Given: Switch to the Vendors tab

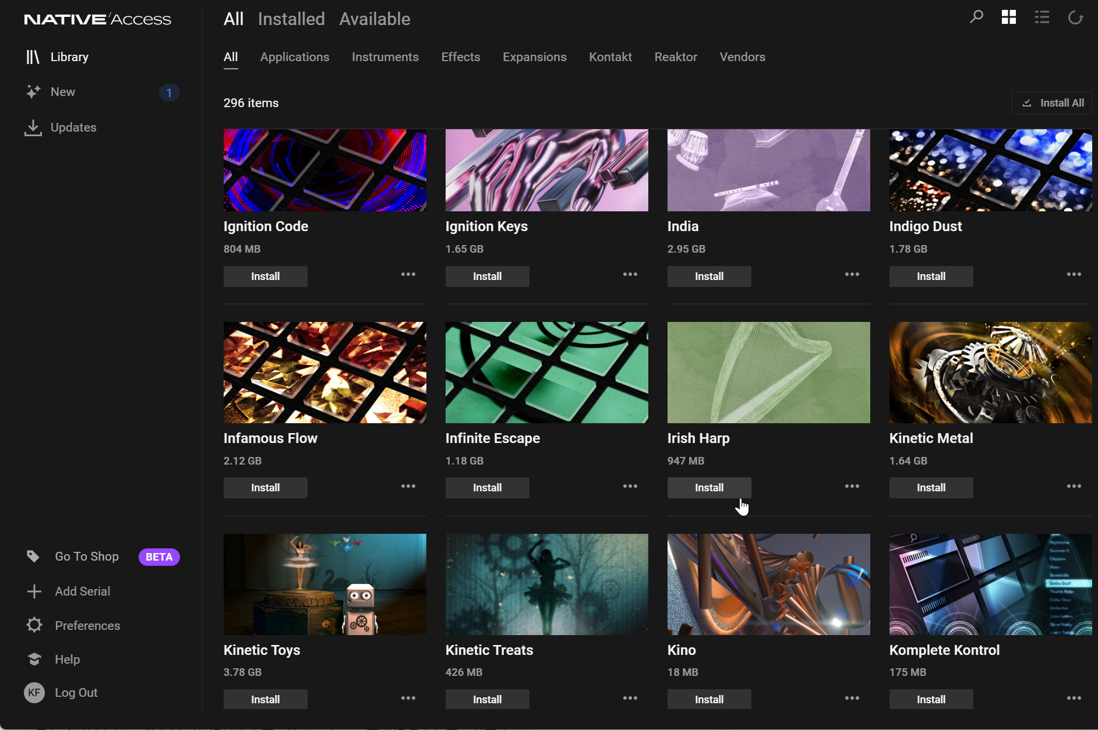Looking at the screenshot, I should [x=742, y=57].
